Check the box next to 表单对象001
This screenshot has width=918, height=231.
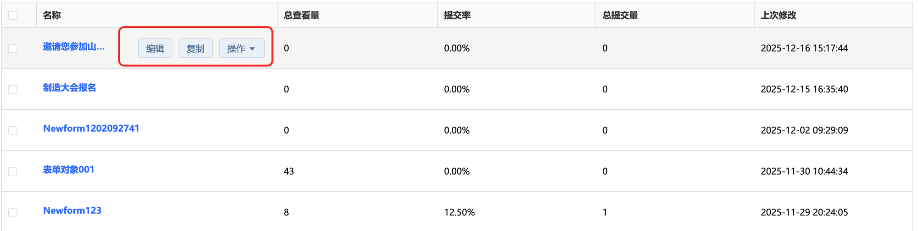[x=13, y=172]
